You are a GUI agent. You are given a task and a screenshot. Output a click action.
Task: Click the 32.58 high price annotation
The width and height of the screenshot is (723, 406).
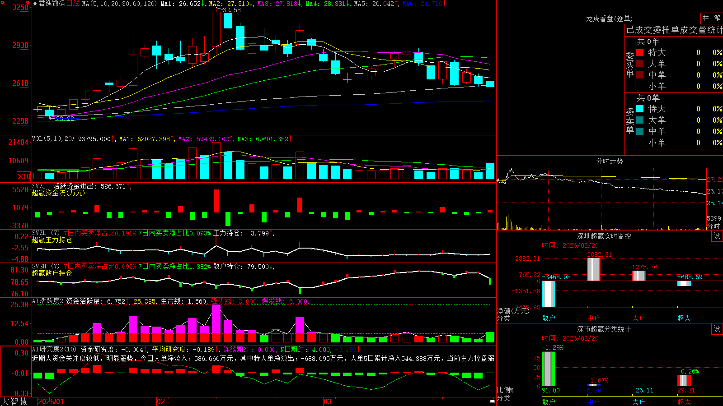(x=232, y=10)
